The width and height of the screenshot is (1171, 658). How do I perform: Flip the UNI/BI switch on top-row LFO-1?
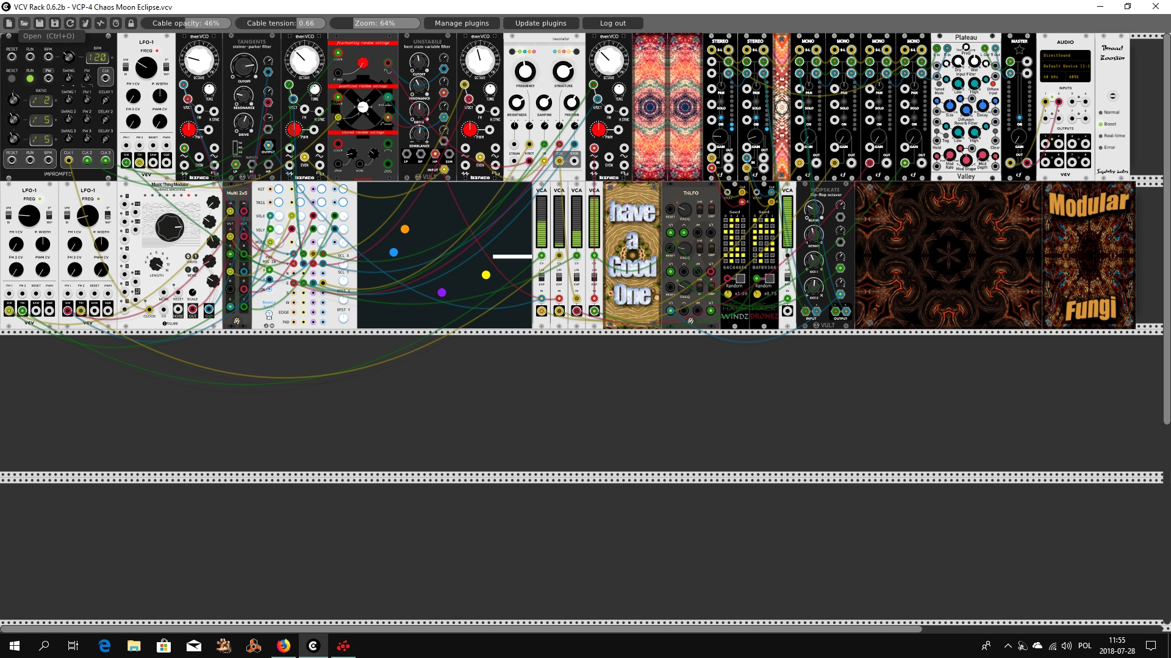[x=126, y=66]
